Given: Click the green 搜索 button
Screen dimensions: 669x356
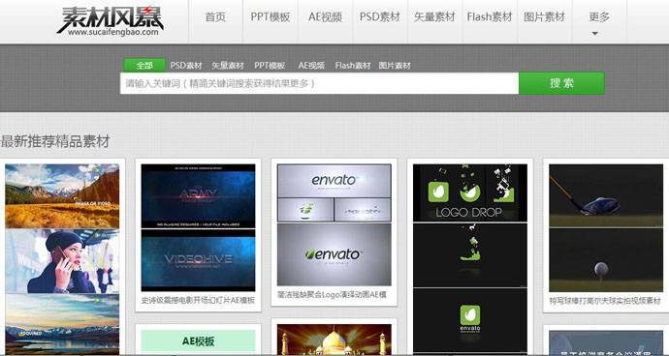Looking at the screenshot, I should (x=561, y=83).
